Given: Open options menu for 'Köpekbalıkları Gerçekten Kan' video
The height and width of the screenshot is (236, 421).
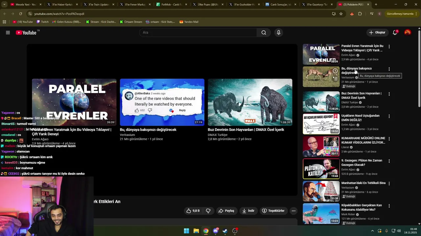Looking at the screenshot, I should (x=389, y=206).
